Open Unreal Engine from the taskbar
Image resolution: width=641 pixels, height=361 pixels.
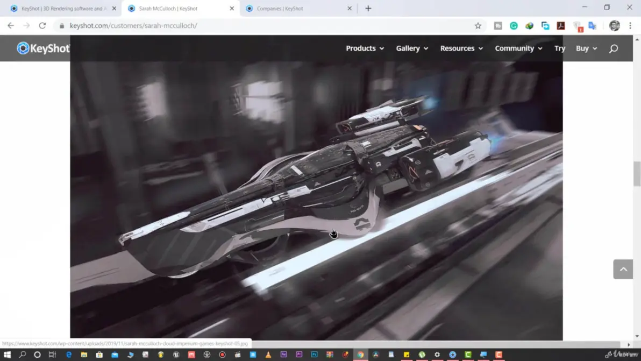(x=176, y=355)
